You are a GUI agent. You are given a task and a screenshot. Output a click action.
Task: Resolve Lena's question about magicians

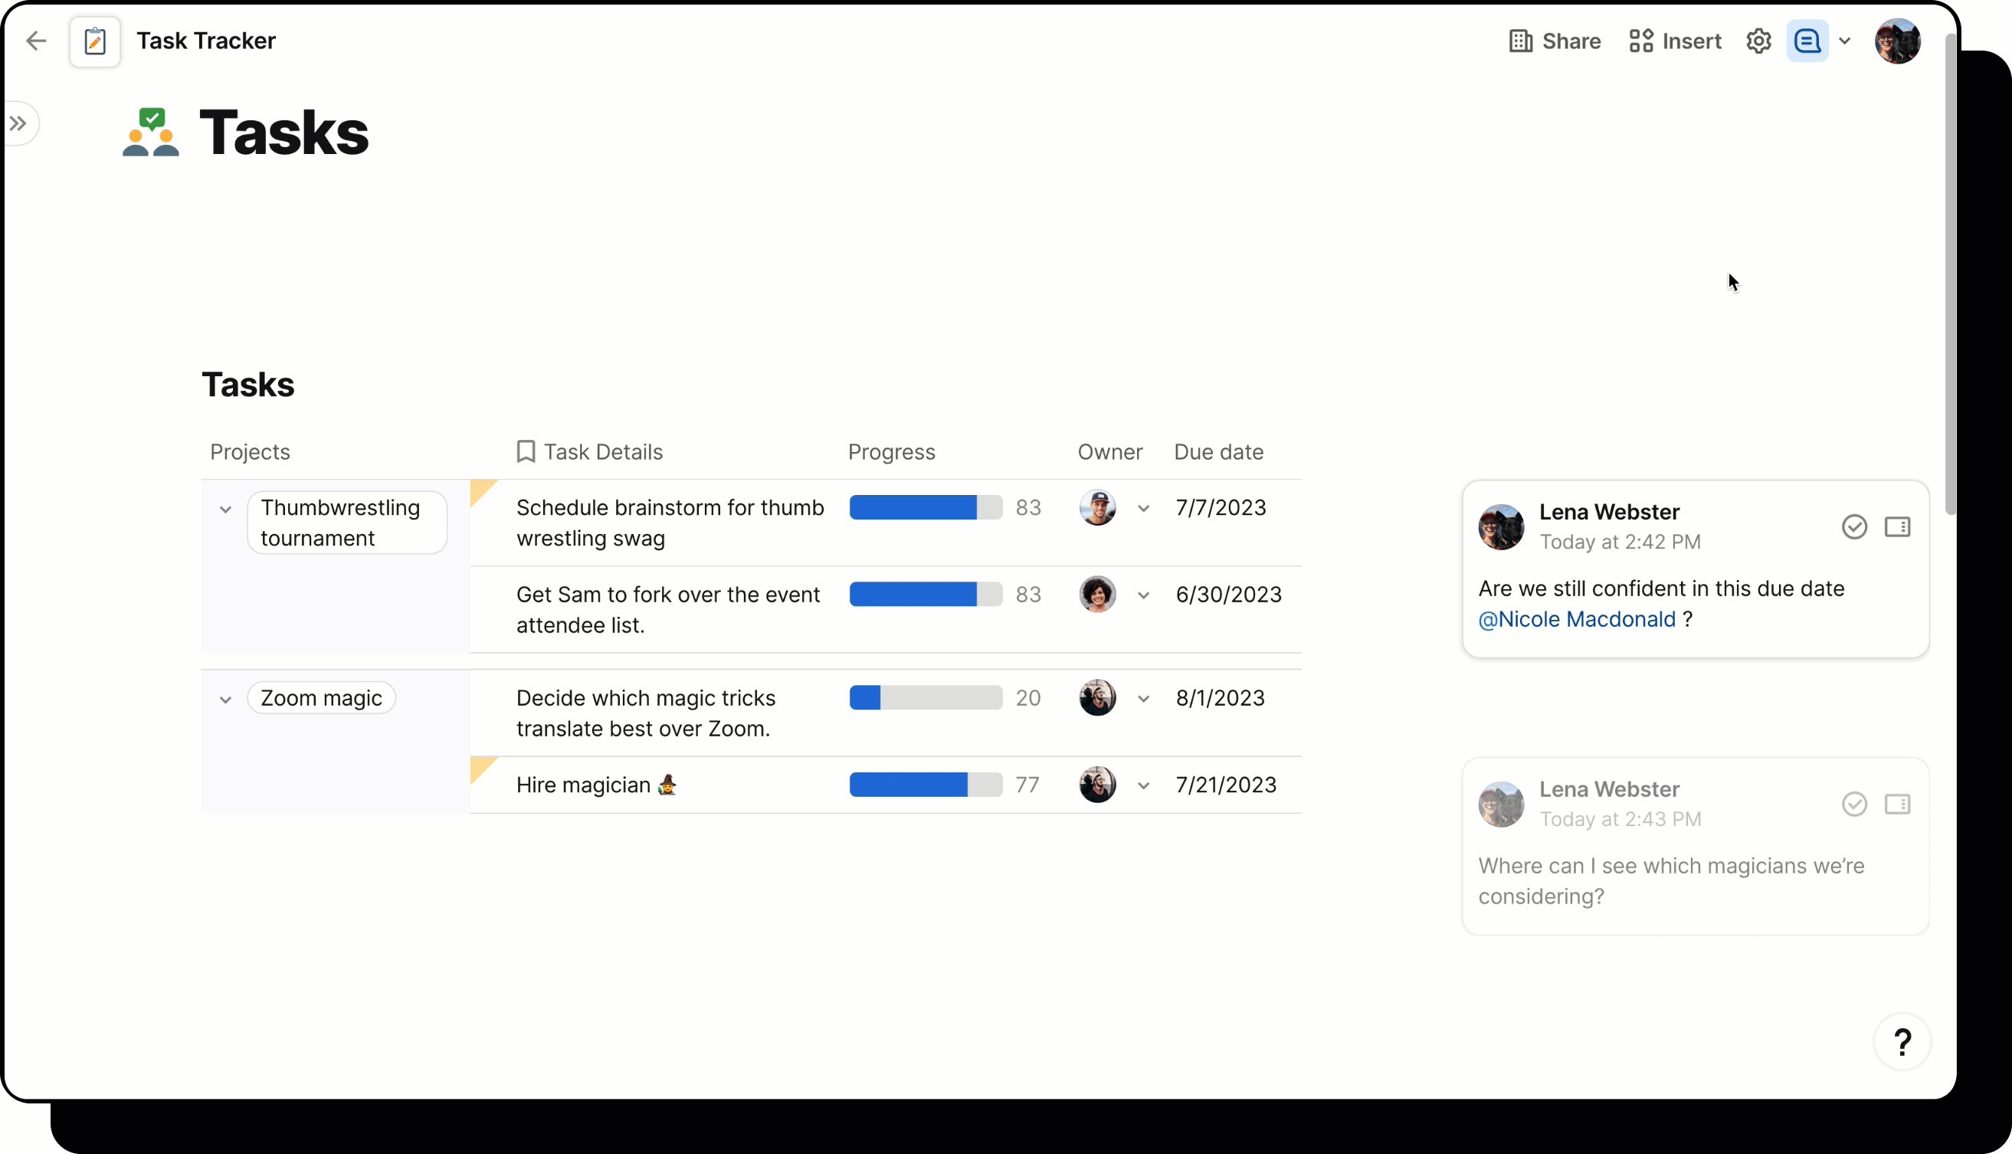coord(1854,804)
